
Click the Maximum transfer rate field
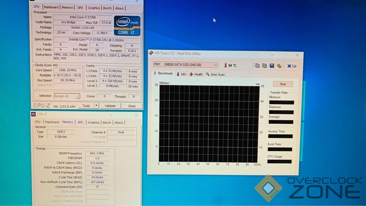click(x=281, y=112)
